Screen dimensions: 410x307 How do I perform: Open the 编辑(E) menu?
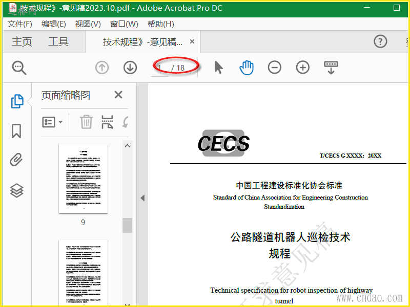(x=54, y=24)
